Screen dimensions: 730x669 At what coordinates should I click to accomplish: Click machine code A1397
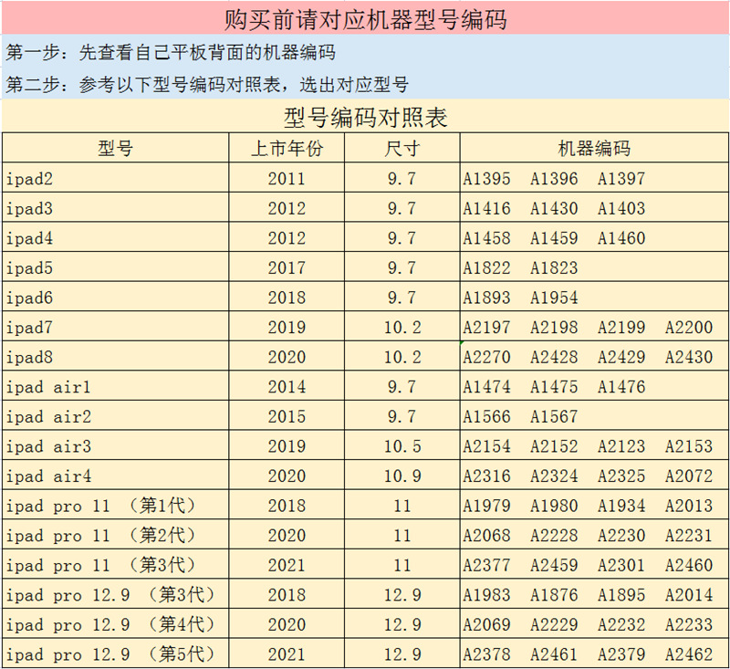(x=621, y=179)
